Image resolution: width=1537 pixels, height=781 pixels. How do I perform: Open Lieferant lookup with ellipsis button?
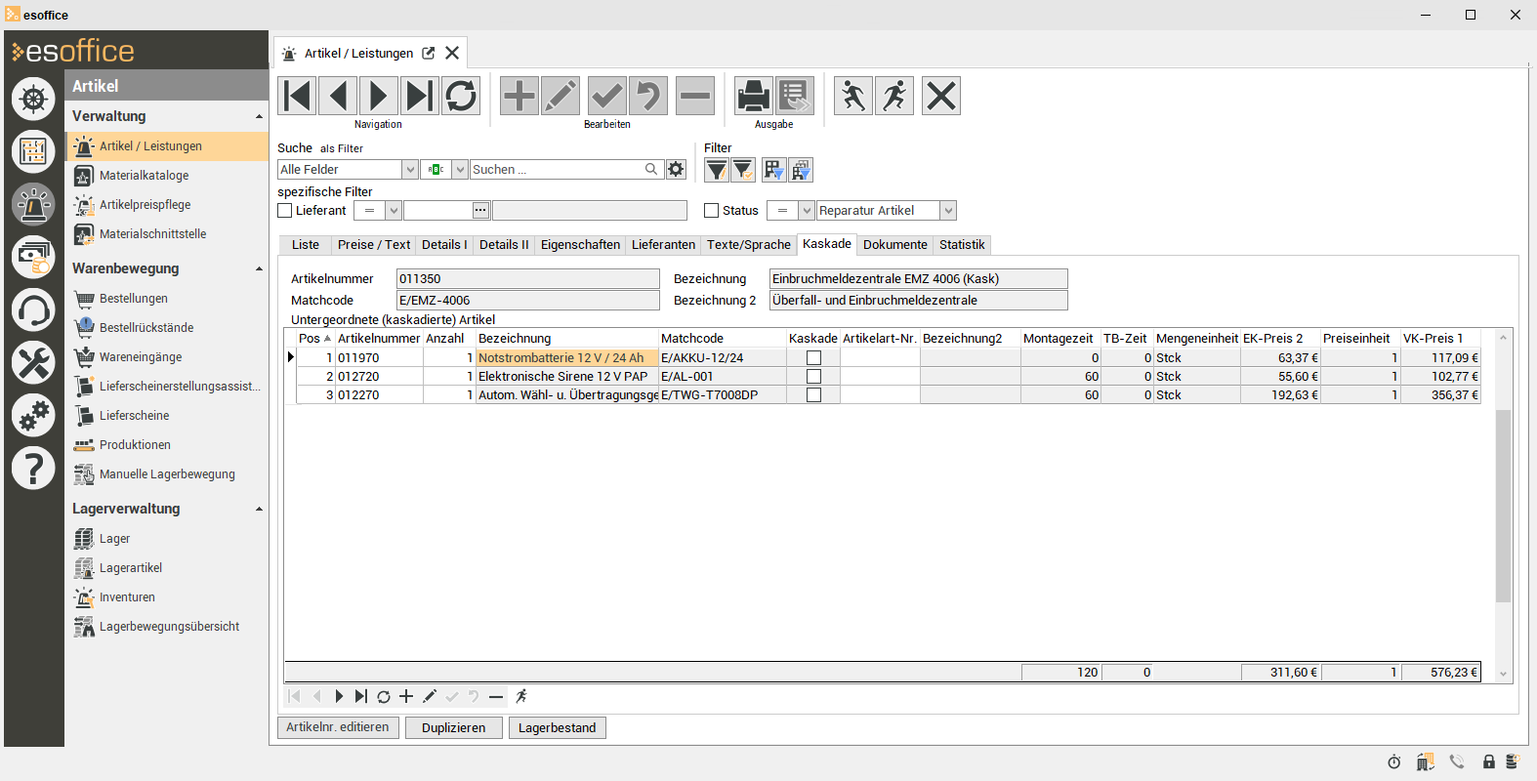click(x=480, y=210)
